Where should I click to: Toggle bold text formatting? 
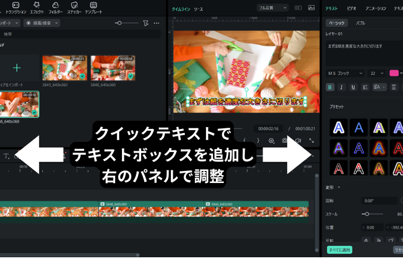click(330, 87)
